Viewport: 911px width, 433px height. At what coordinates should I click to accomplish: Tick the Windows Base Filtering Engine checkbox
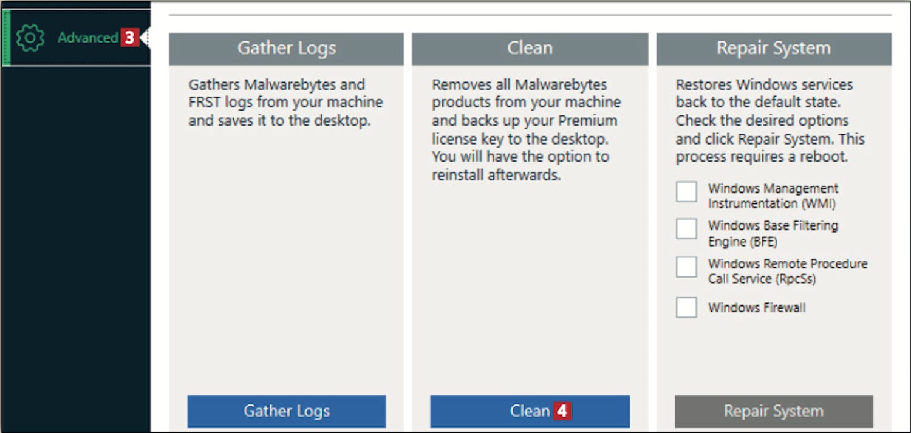click(686, 229)
